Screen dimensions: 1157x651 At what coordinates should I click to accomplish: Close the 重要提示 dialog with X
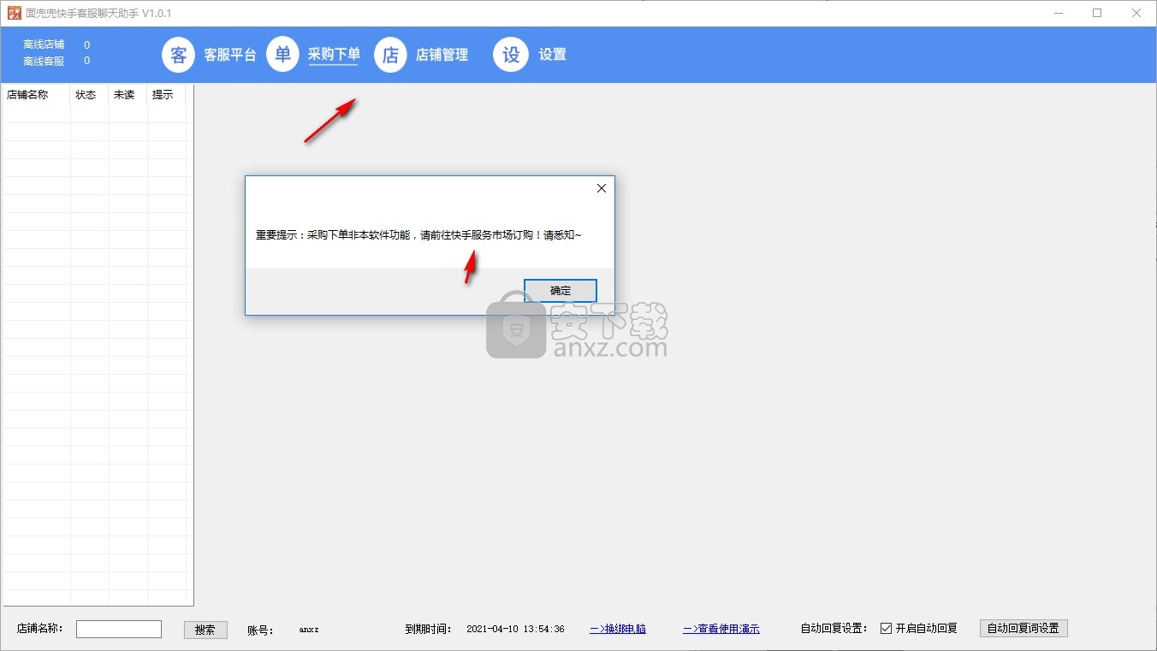[602, 188]
